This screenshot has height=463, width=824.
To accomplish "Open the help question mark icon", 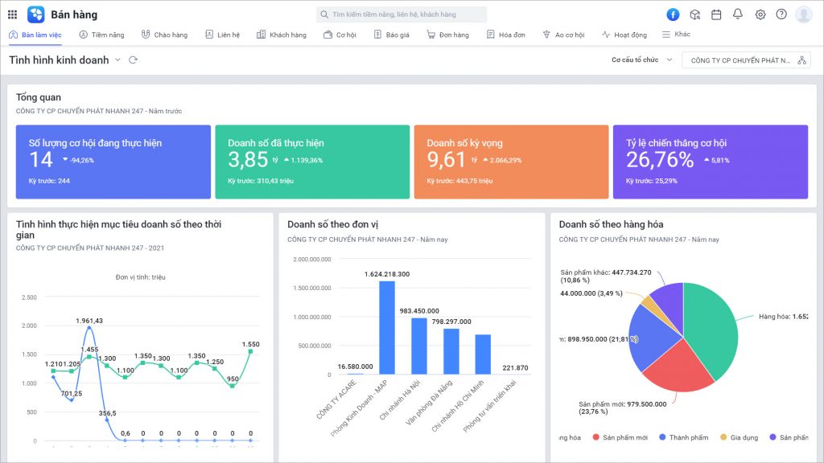I will pos(781,14).
